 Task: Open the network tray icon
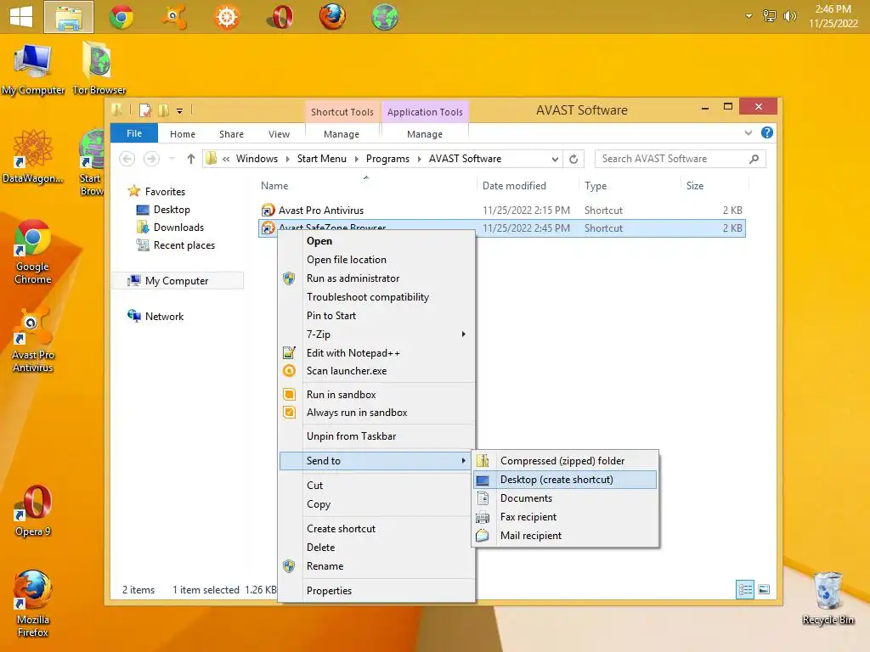[x=770, y=16]
